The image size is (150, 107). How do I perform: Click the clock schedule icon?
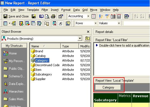68,23
